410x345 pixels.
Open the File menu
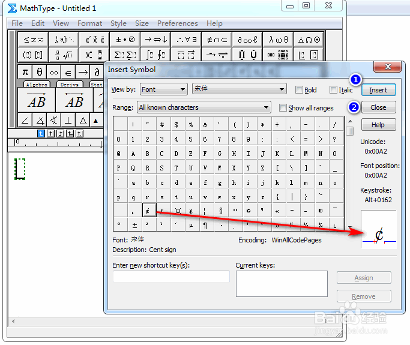point(17,23)
